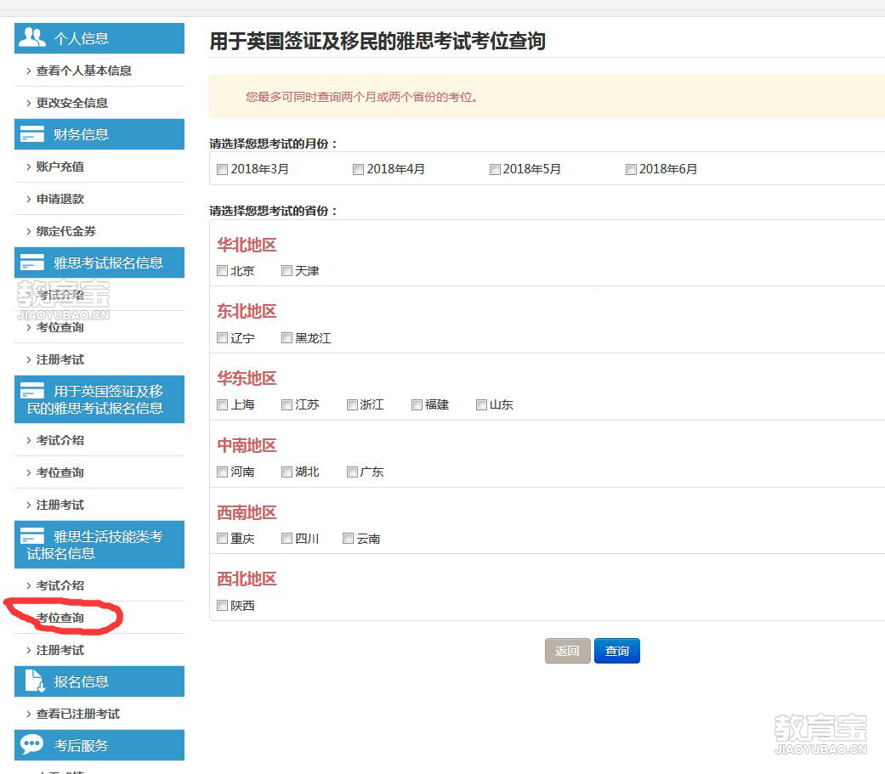Viewport: 885px width, 774px height.
Task: Select the 个人信息 menu header
Action: click(99, 38)
